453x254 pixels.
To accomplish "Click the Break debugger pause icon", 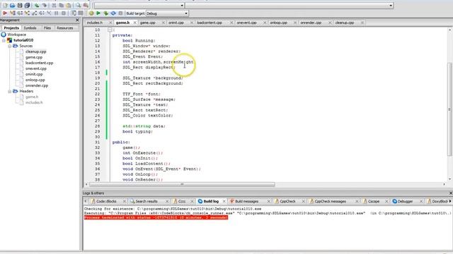I will 57,13.
